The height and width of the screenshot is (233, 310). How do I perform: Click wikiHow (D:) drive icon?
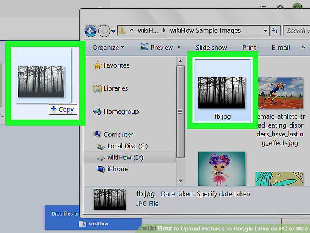101,158
